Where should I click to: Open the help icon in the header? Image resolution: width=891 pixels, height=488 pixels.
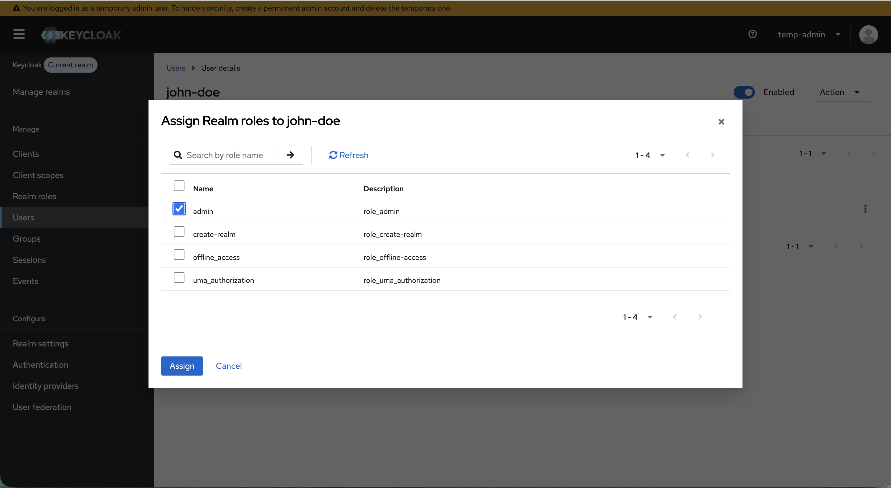click(753, 34)
